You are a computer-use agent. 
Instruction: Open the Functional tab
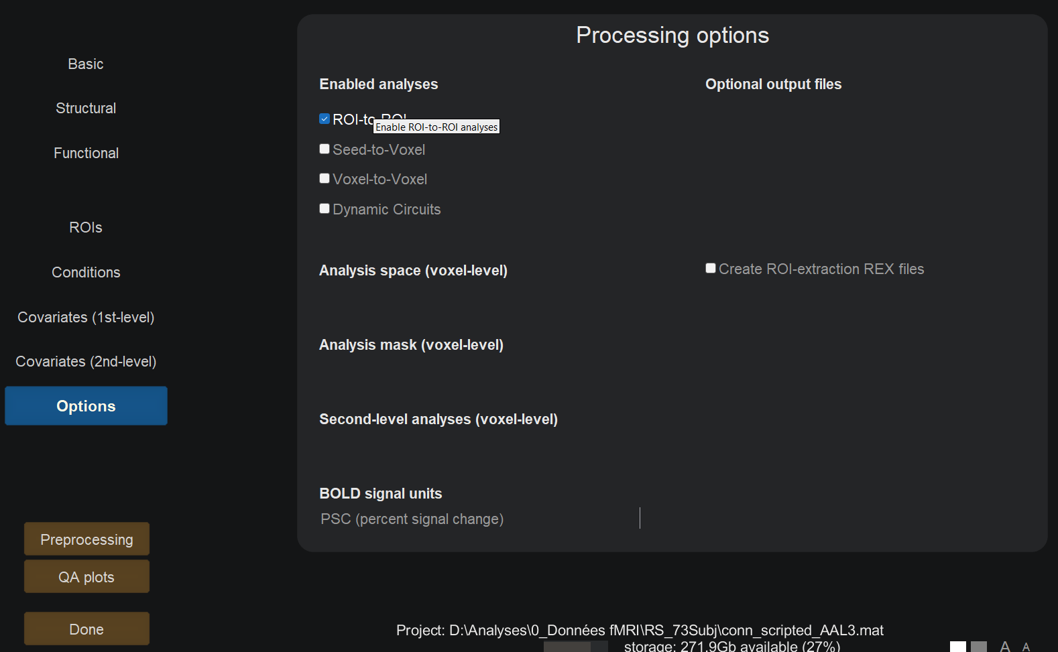tap(86, 153)
